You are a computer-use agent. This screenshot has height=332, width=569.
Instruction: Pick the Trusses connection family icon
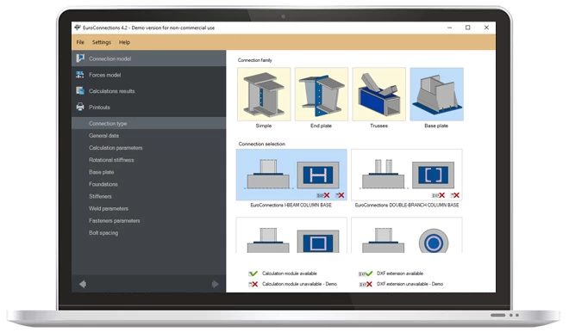378,94
